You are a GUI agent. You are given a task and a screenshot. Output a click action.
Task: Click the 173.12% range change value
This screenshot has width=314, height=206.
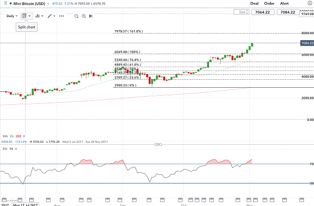[x=21, y=142]
